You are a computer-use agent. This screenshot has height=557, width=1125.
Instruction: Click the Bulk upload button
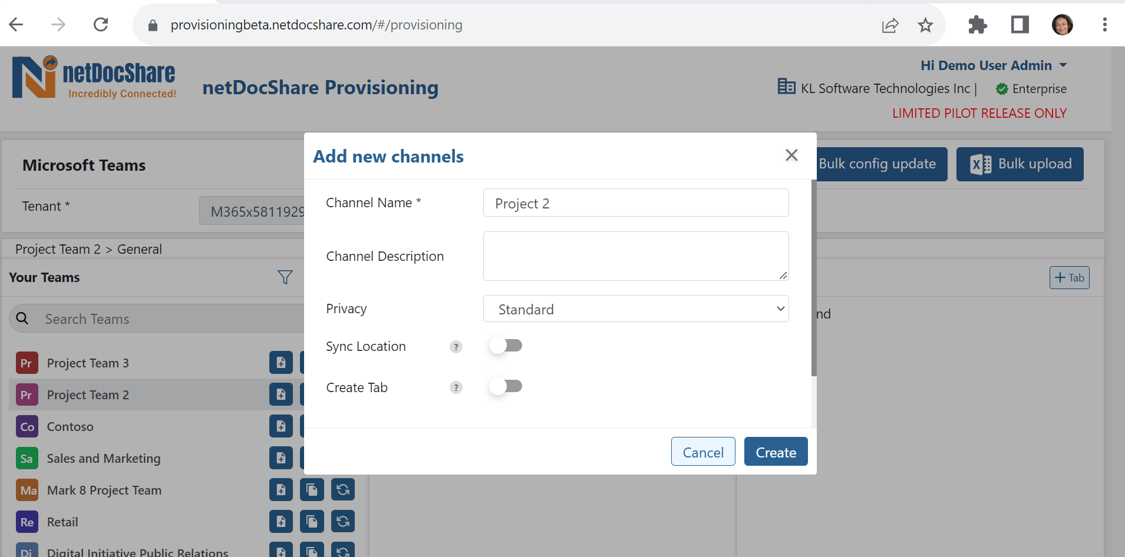click(1020, 164)
